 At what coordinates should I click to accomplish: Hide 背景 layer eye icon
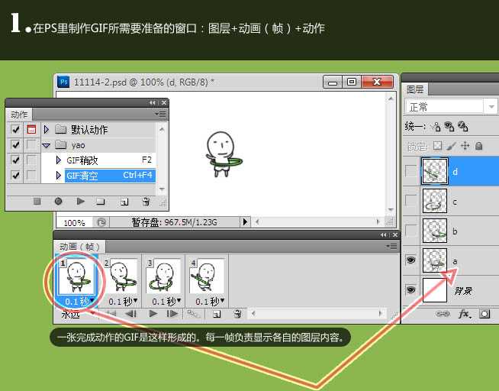[410, 289]
